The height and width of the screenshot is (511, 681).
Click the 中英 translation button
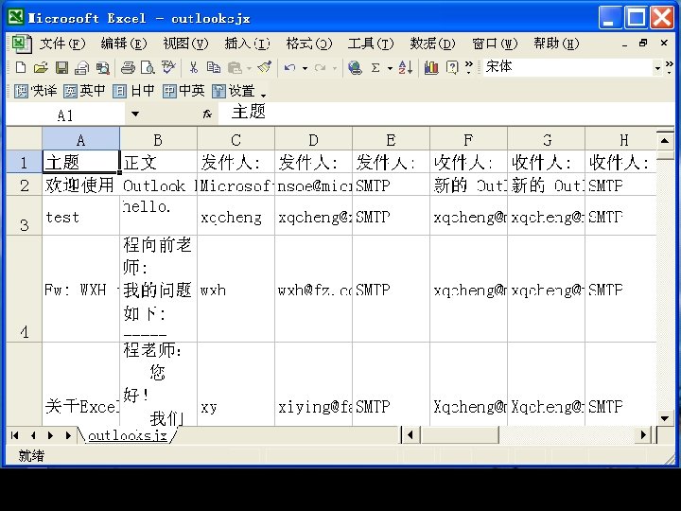[x=183, y=91]
